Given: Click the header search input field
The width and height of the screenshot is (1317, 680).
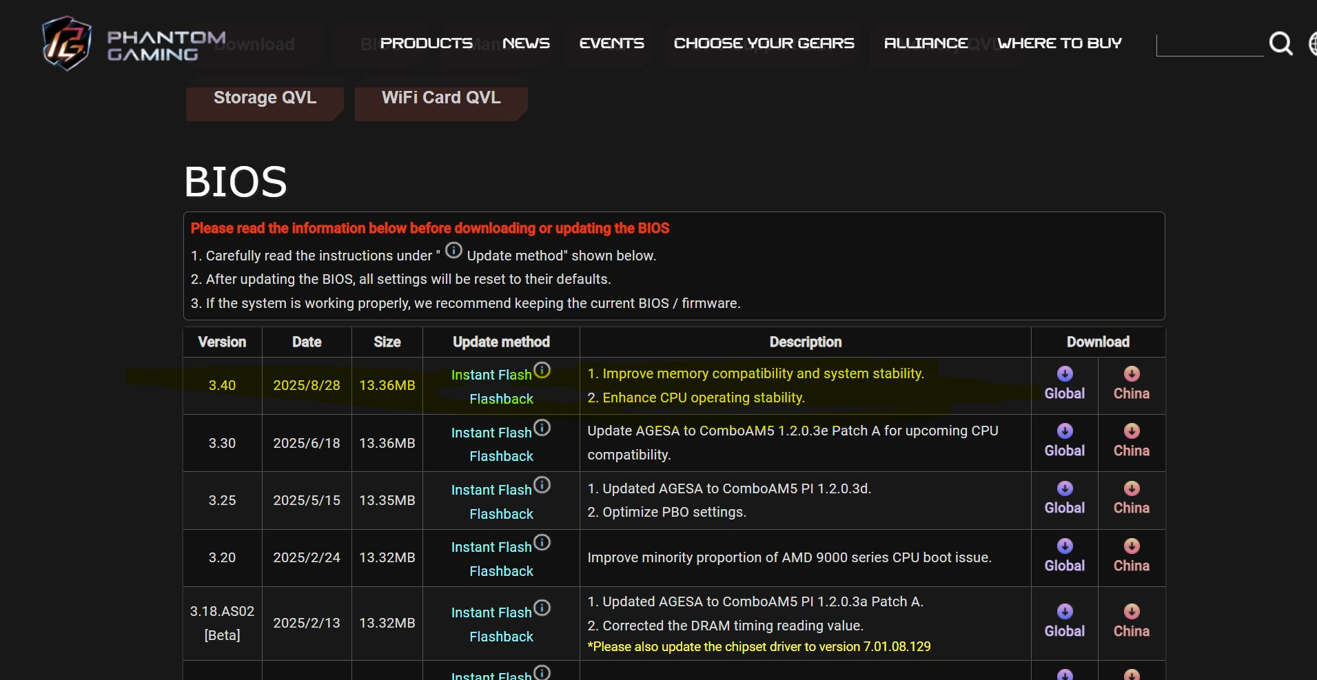Looking at the screenshot, I should tap(1209, 44).
